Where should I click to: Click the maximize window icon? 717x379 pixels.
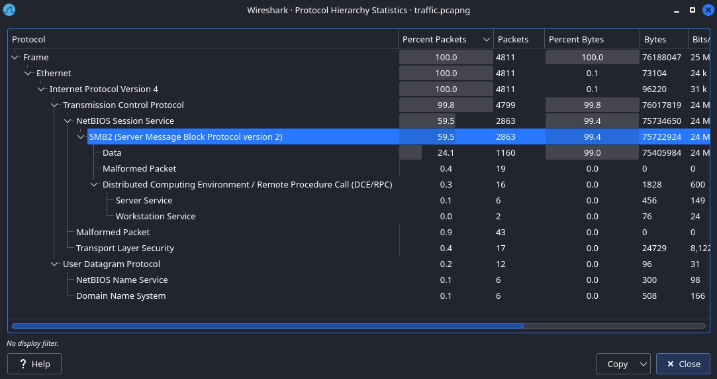tap(693, 11)
